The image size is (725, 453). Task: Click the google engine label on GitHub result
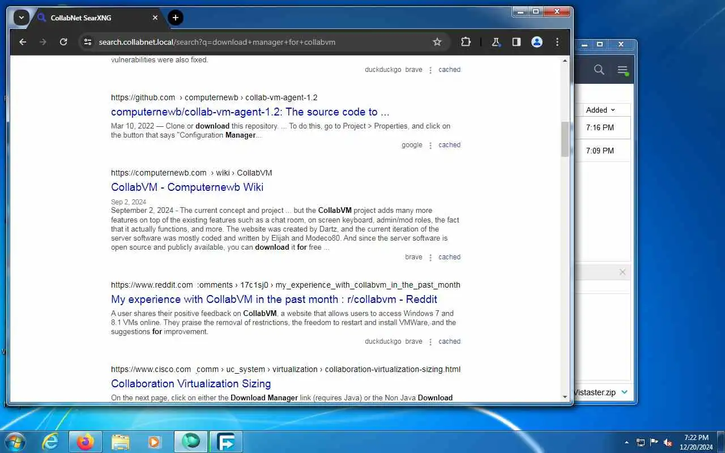coord(412,145)
